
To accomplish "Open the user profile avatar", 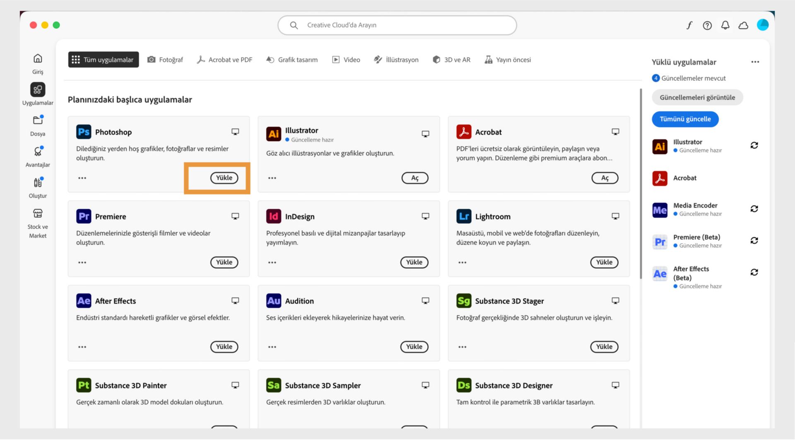I will [x=763, y=25].
